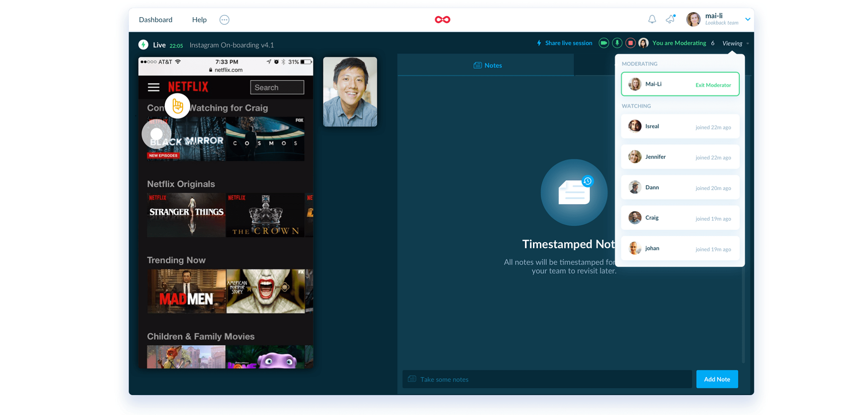Click the Exit Moderator link
This screenshot has height=415, width=868.
[x=713, y=85]
